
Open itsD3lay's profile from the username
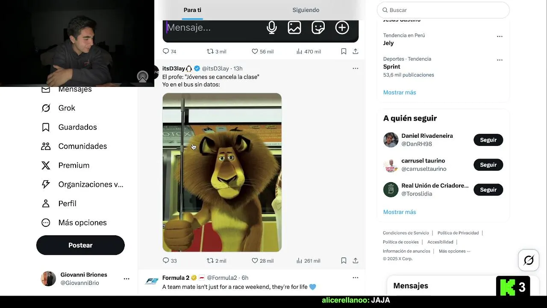[174, 68]
